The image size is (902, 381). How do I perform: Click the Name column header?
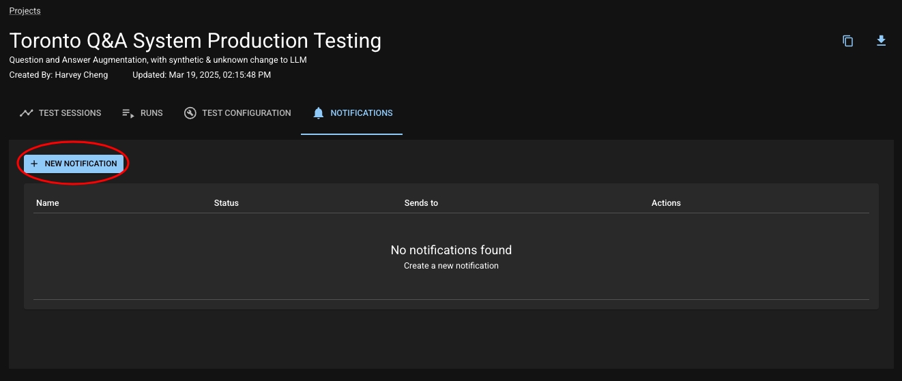(48, 203)
